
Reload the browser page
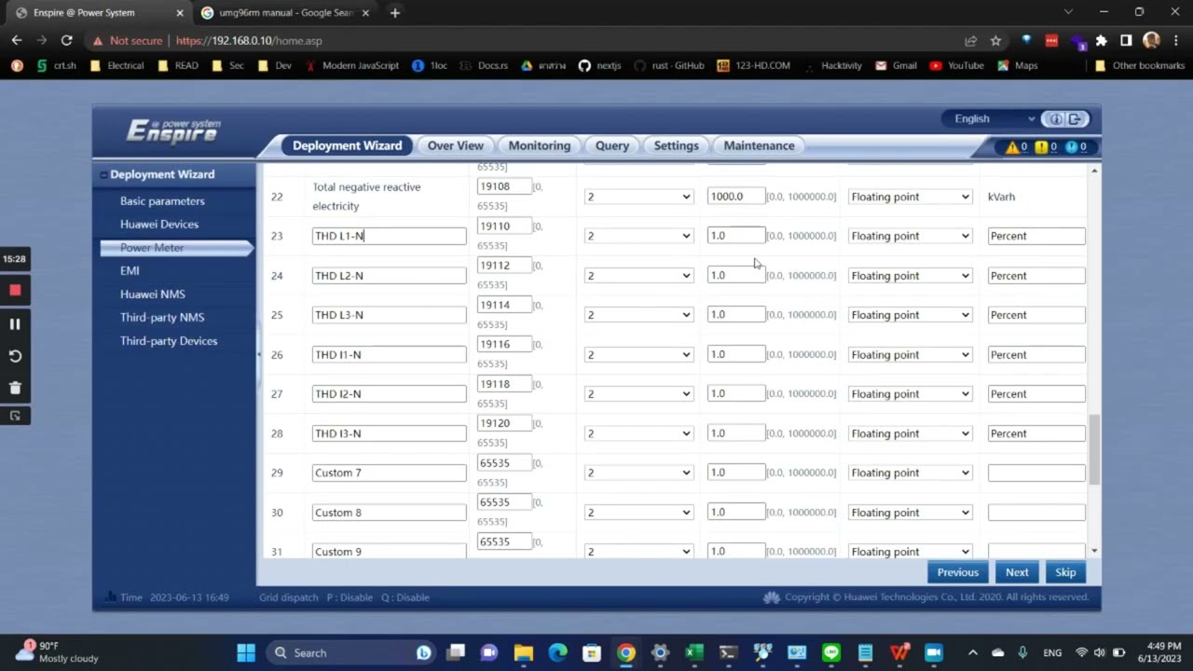point(66,41)
